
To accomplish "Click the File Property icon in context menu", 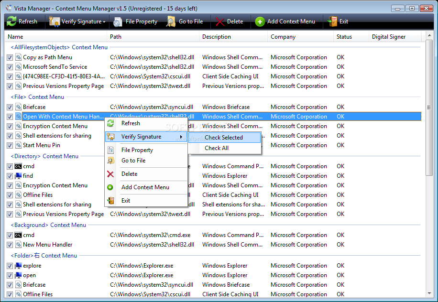I will pos(110,150).
